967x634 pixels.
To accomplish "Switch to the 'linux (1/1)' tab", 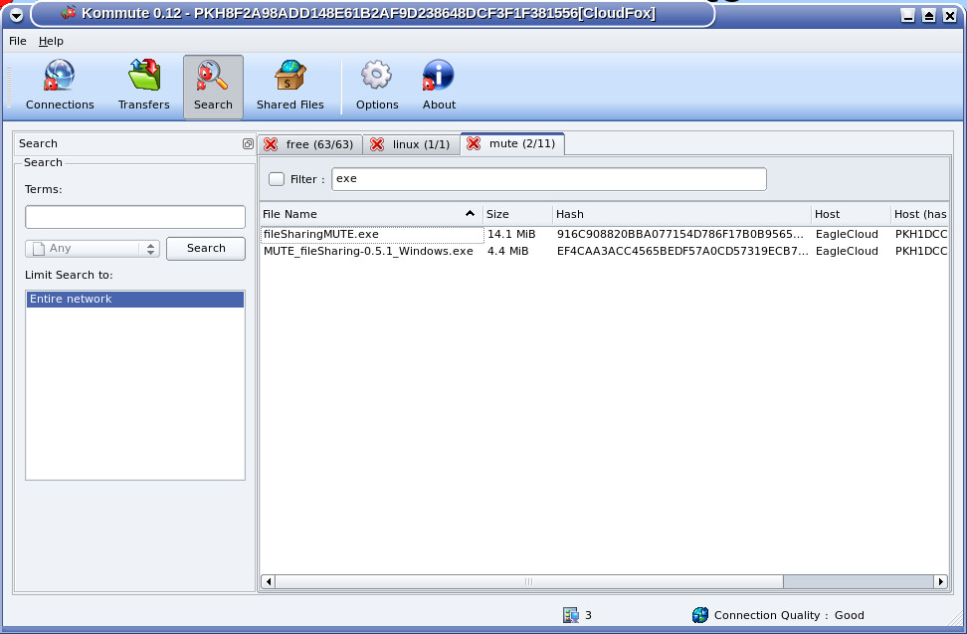I will (x=412, y=144).
